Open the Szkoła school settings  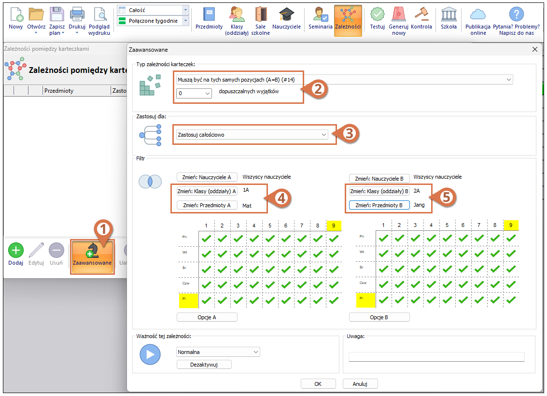pyautogui.click(x=449, y=18)
